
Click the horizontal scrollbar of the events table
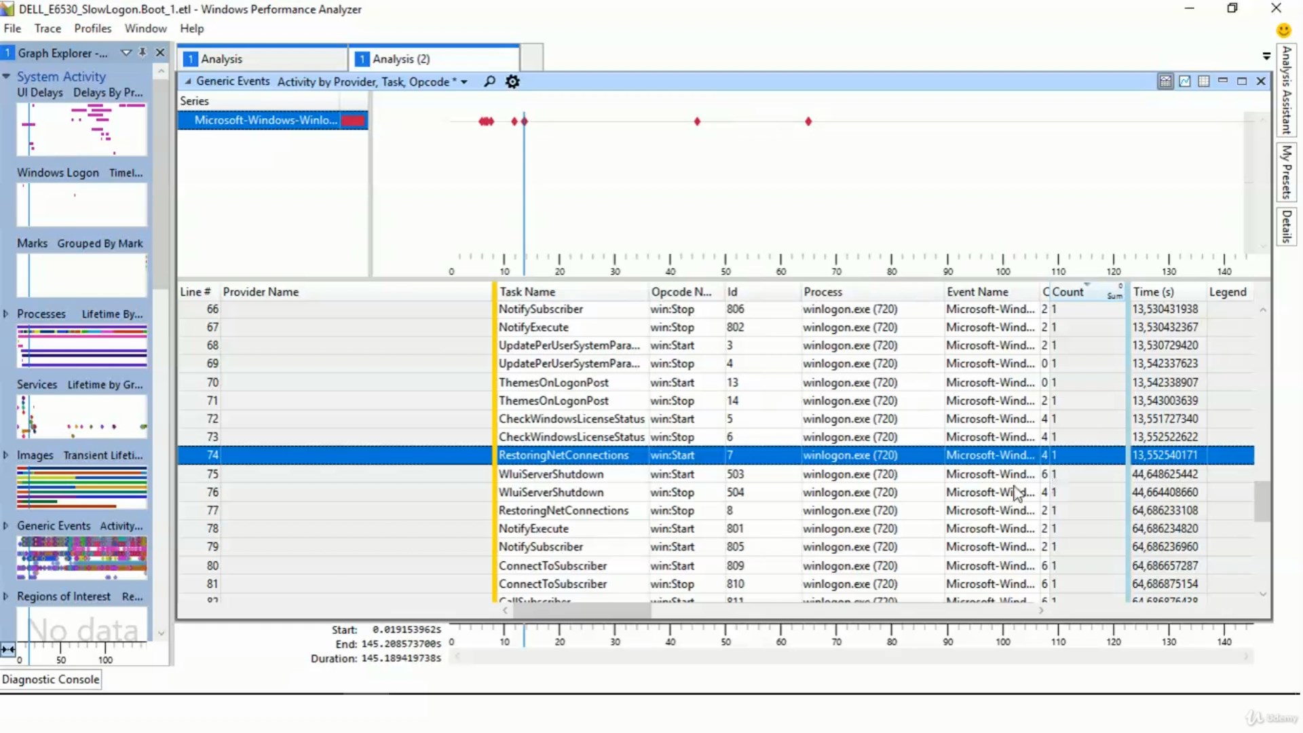click(x=582, y=611)
